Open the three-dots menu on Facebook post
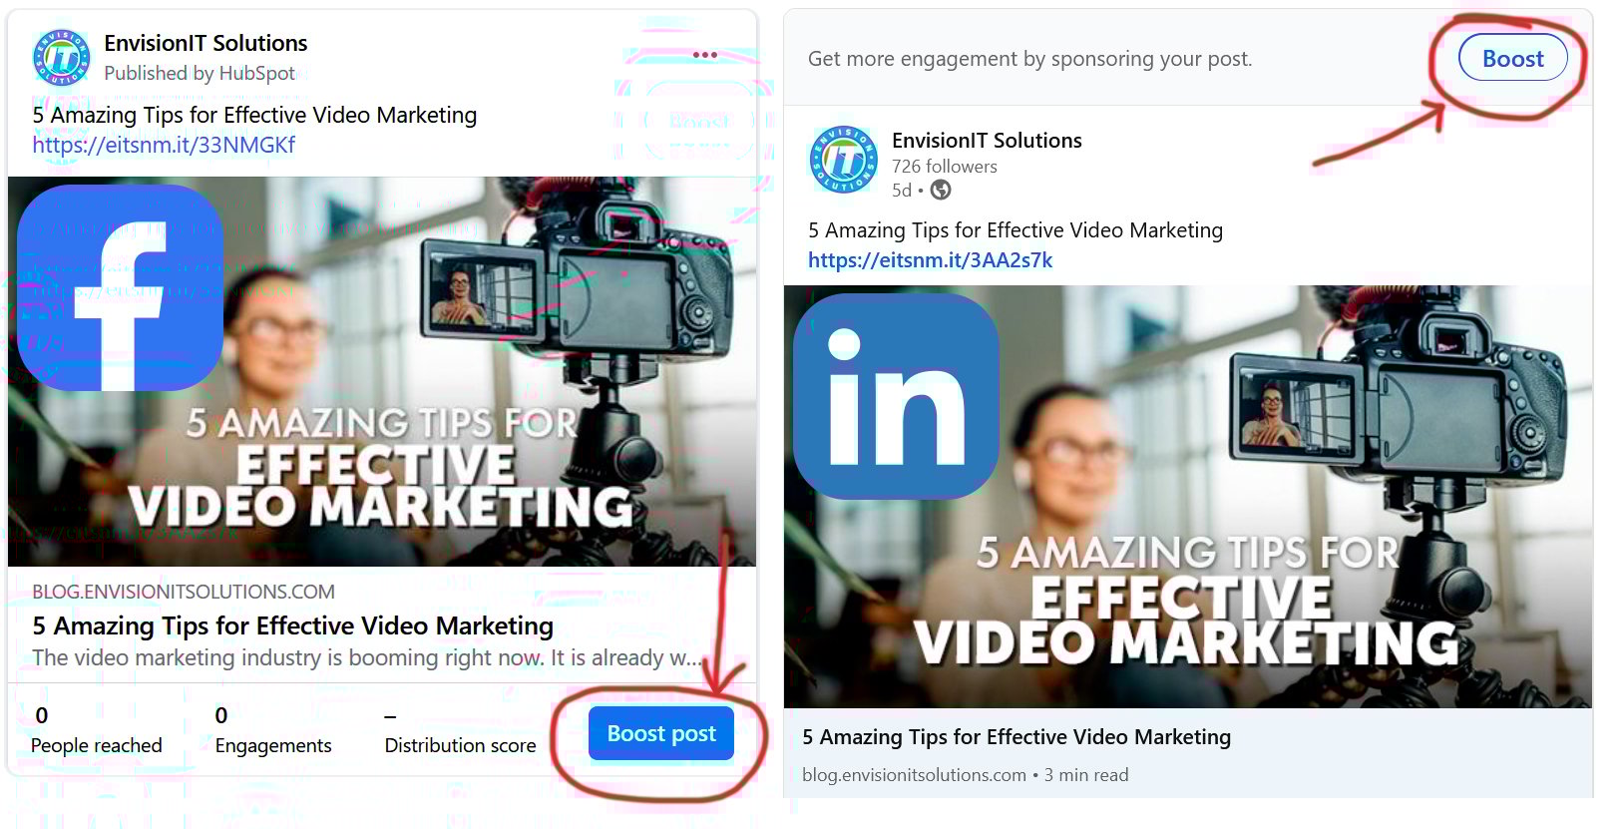 click(x=704, y=55)
